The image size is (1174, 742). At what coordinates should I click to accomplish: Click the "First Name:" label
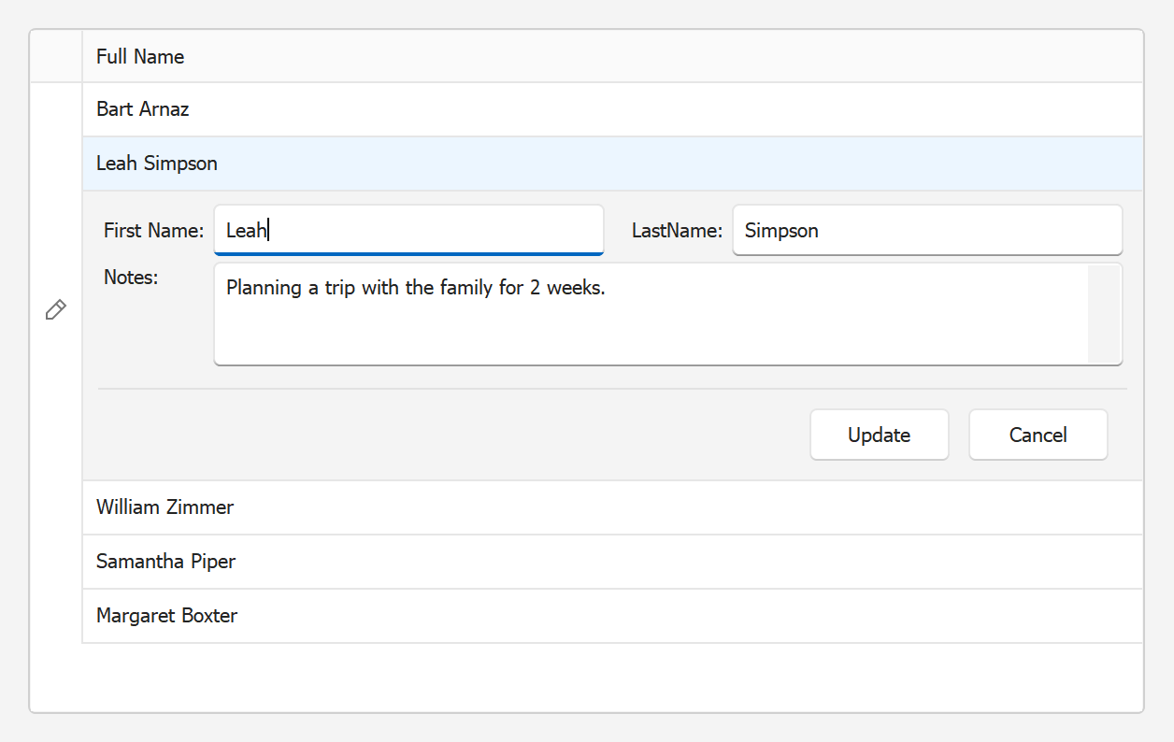[153, 231]
